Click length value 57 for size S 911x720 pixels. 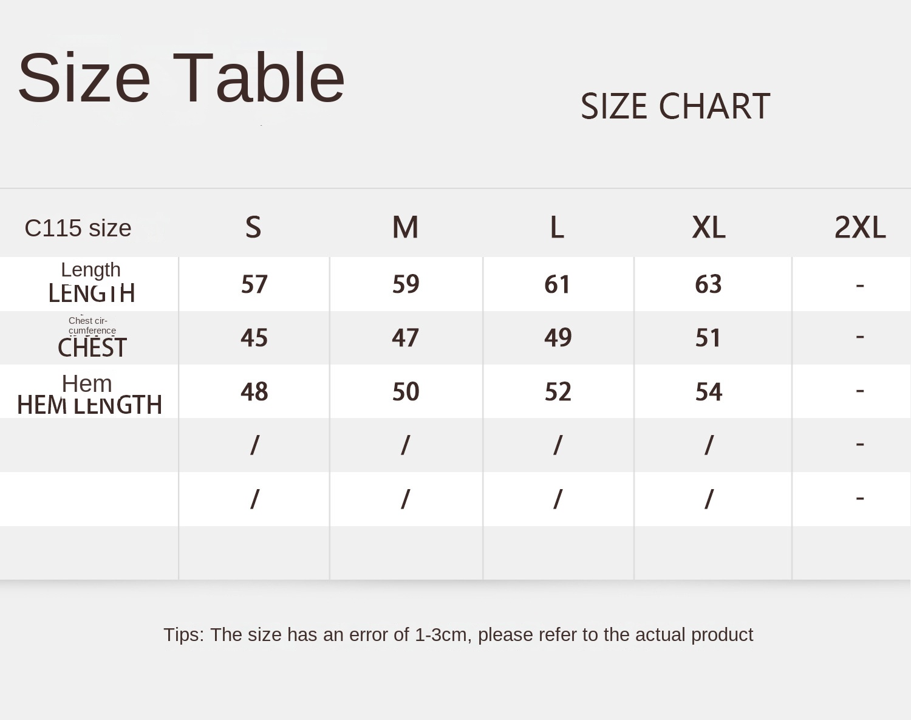coord(254,284)
